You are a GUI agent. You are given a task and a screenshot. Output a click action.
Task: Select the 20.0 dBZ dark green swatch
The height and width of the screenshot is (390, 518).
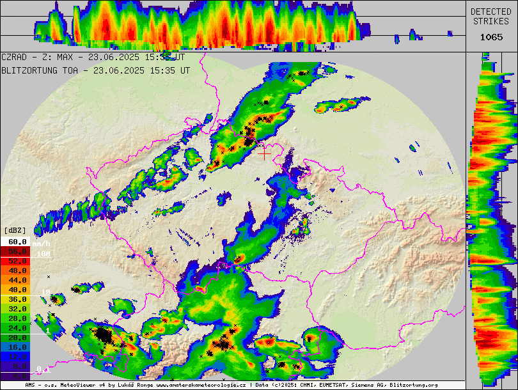click(15, 338)
